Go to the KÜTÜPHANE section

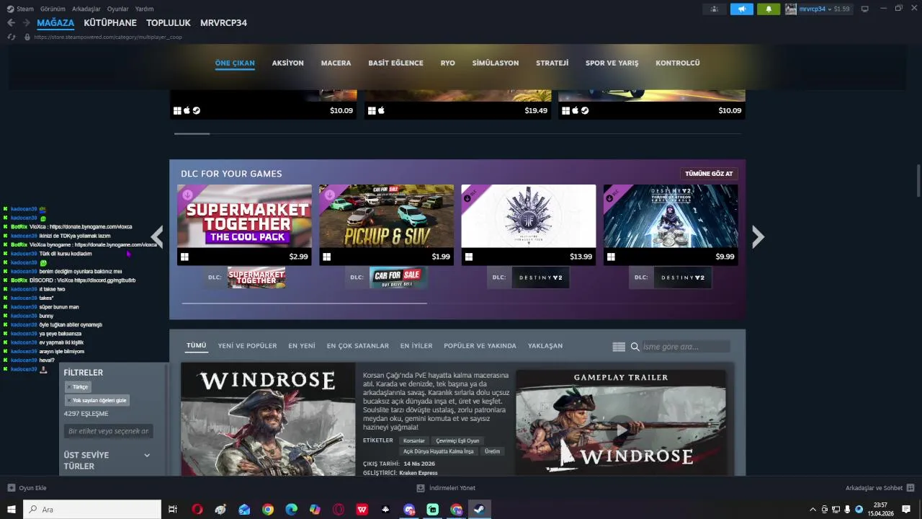tap(110, 23)
